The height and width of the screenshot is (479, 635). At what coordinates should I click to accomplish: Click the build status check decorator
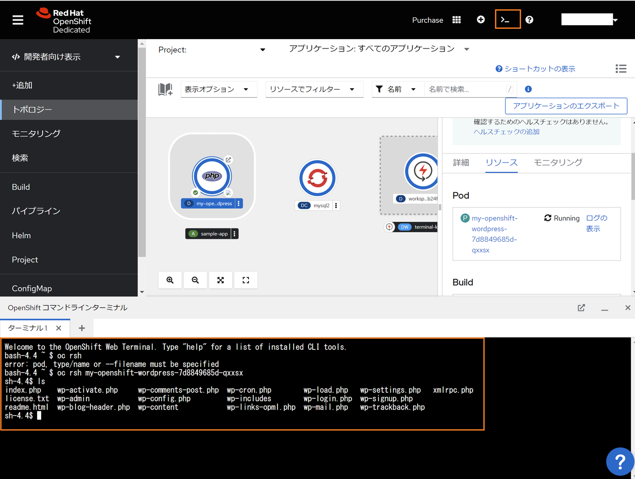pyautogui.click(x=195, y=193)
